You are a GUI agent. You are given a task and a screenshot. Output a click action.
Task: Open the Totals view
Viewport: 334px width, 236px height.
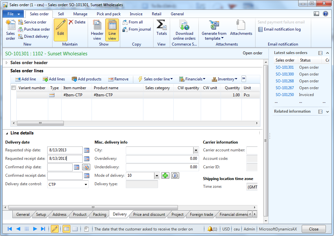coord(162,28)
